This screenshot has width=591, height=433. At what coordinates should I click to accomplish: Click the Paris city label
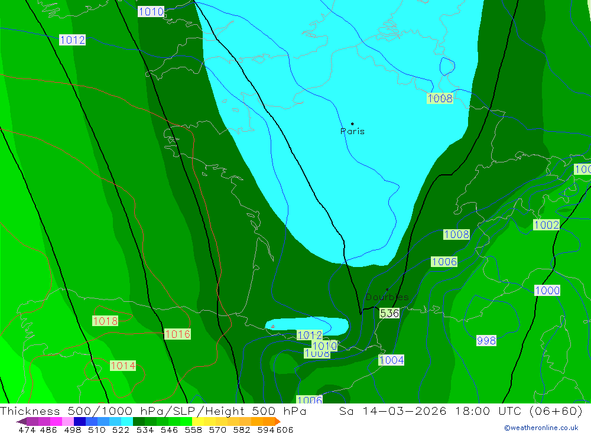point(352,132)
